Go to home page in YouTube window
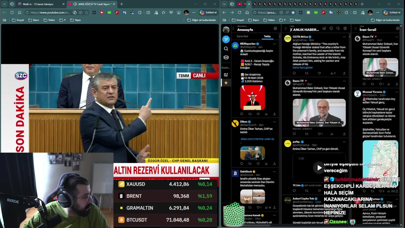This screenshot has width=405, height=228. [19, 12]
